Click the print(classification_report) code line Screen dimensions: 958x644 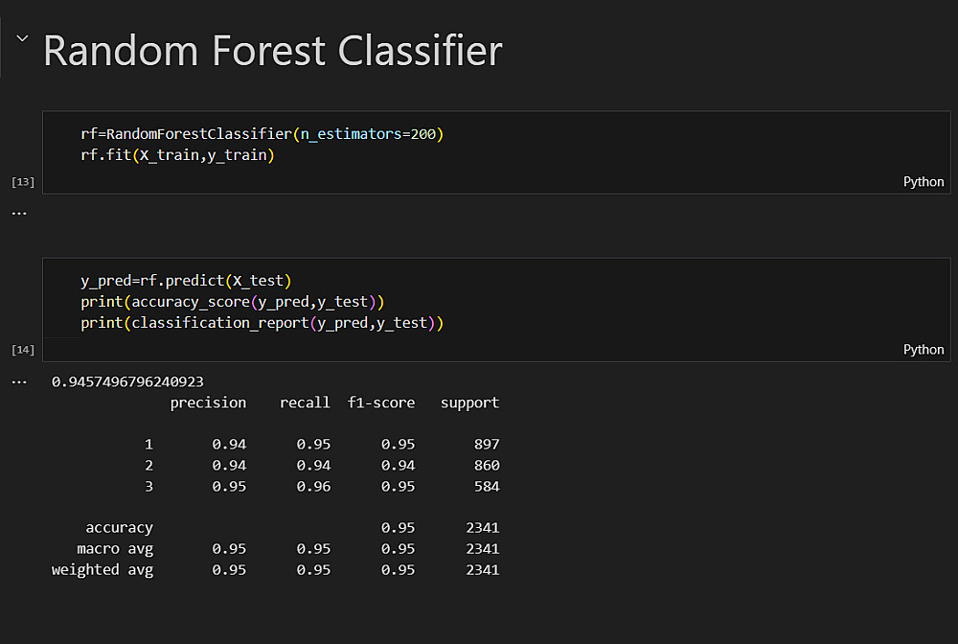click(262, 323)
